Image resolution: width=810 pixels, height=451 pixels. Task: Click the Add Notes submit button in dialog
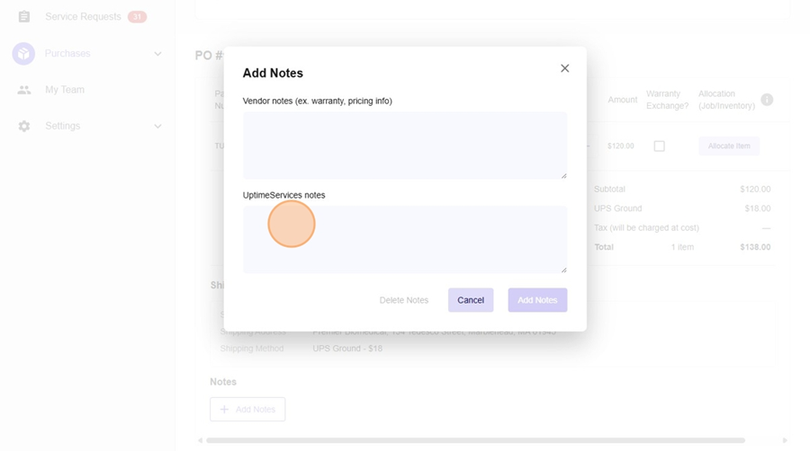pos(537,300)
